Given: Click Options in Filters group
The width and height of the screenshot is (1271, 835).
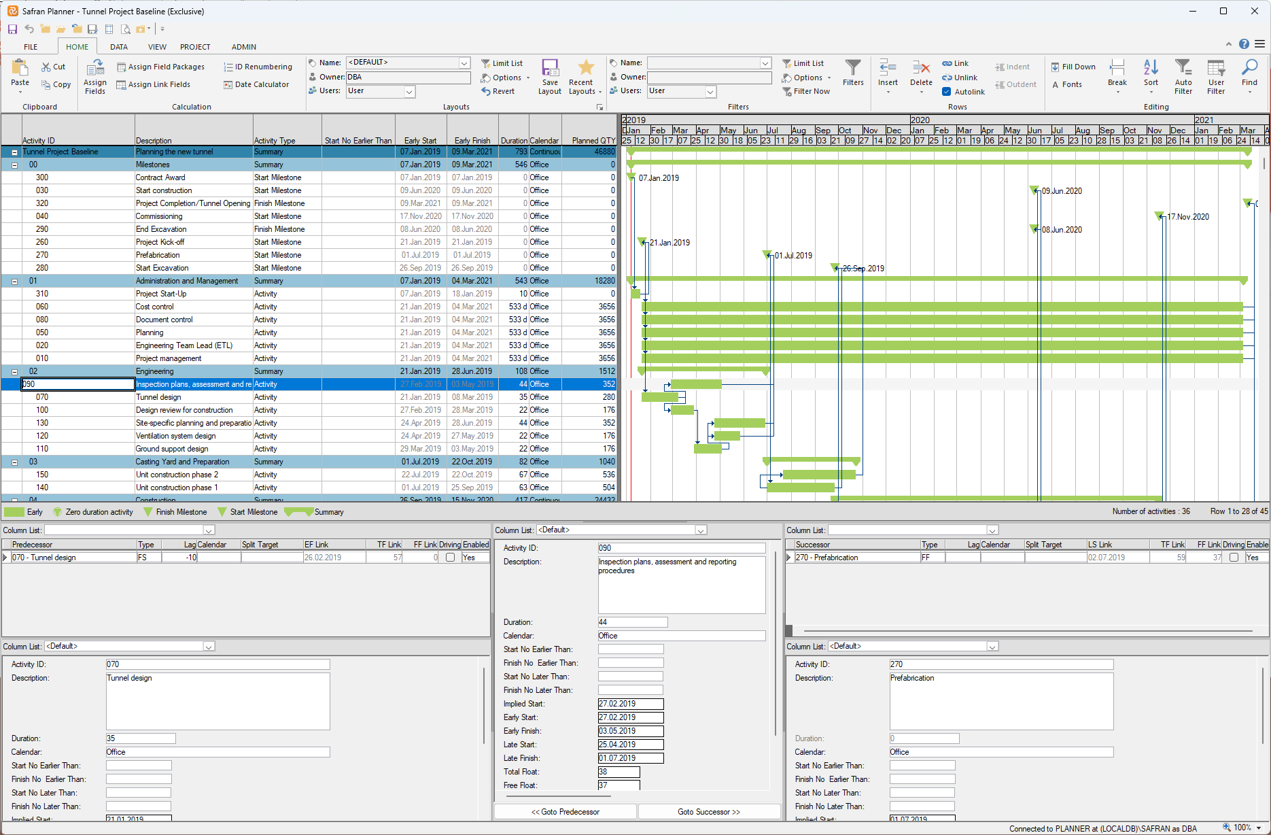Looking at the screenshot, I should [x=806, y=78].
